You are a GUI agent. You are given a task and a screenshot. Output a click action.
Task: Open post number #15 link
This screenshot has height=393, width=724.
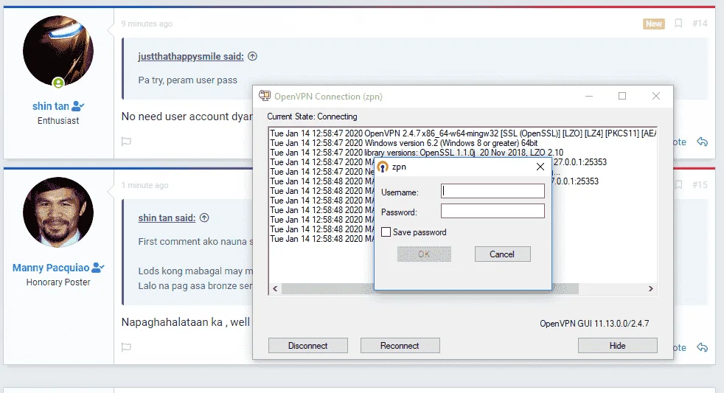700,185
